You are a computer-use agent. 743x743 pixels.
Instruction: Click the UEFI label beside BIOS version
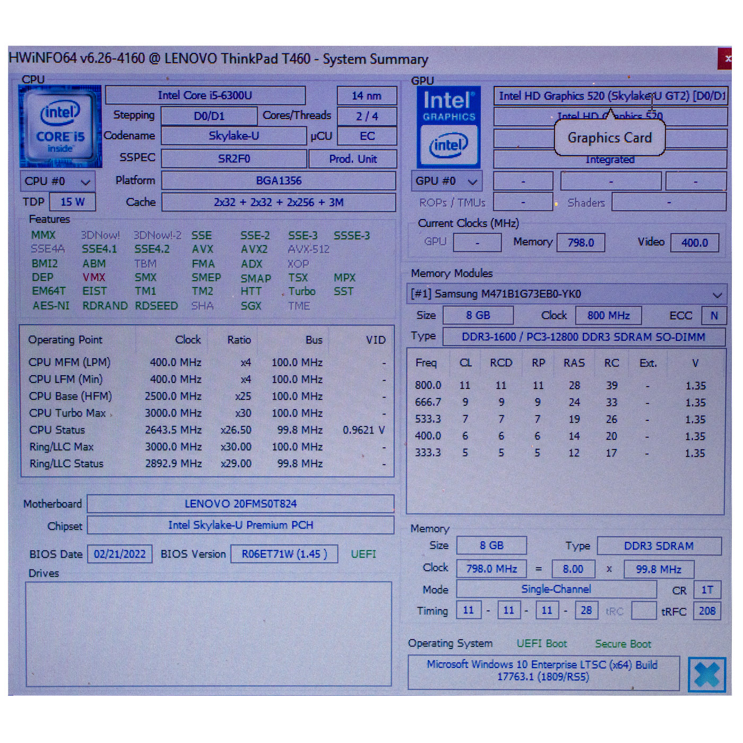point(363,554)
